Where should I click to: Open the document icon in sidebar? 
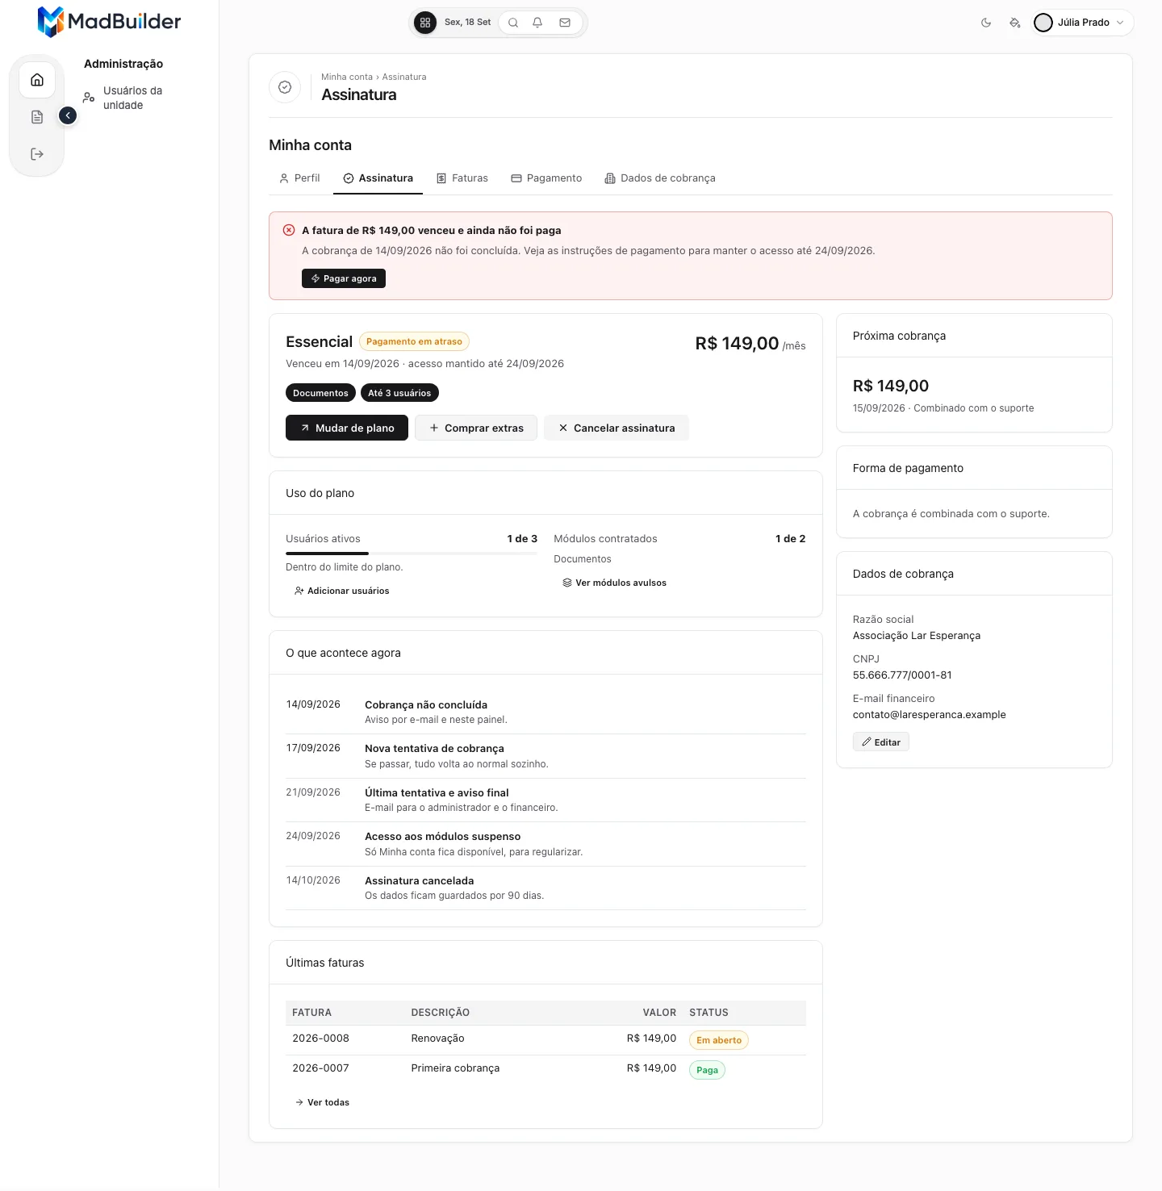[x=37, y=117]
